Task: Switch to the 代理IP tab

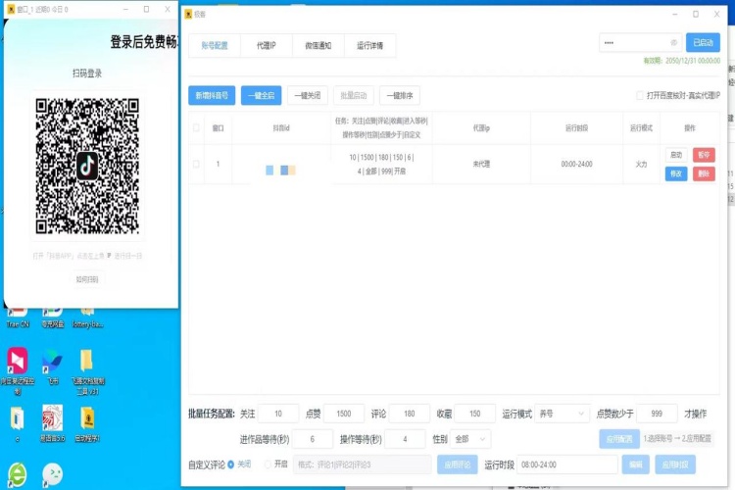Action: point(267,45)
